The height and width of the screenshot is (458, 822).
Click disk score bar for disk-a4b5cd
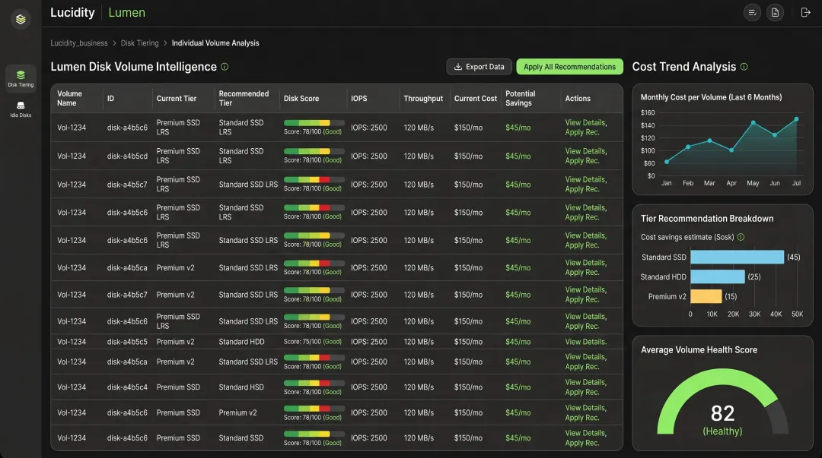[314, 151]
